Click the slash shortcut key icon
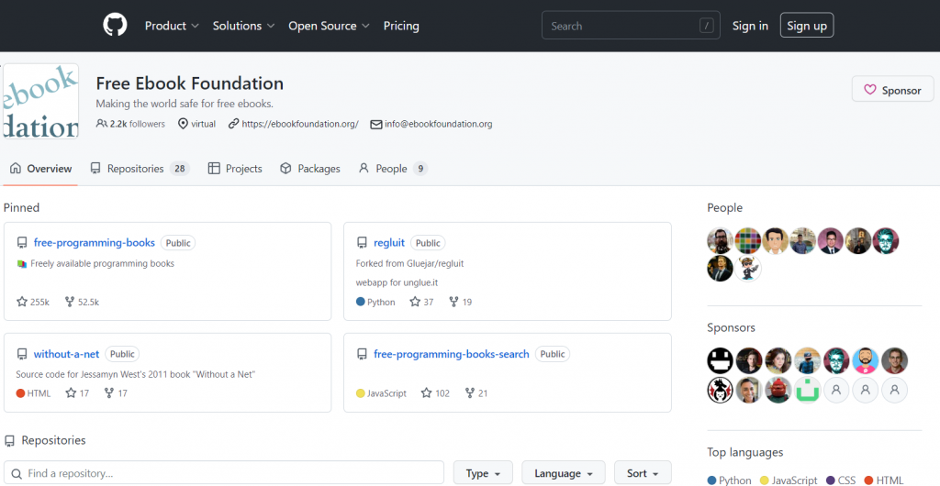This screenshot has height=486, width=940. point(707,26)
